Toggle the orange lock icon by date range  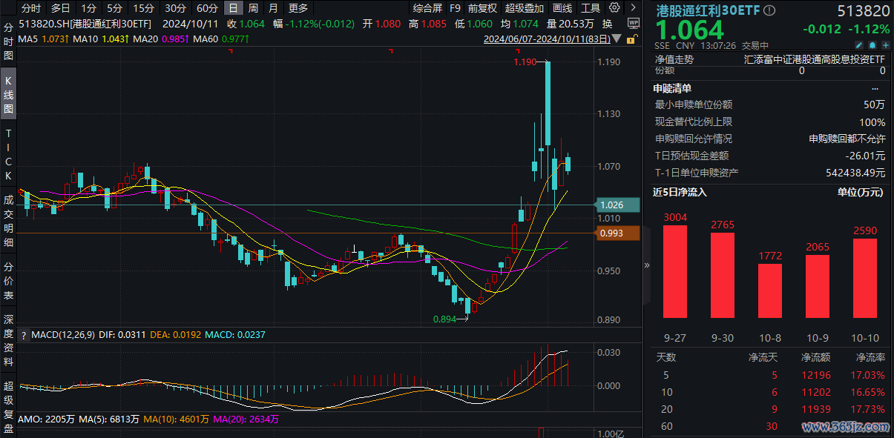point(631,39)
